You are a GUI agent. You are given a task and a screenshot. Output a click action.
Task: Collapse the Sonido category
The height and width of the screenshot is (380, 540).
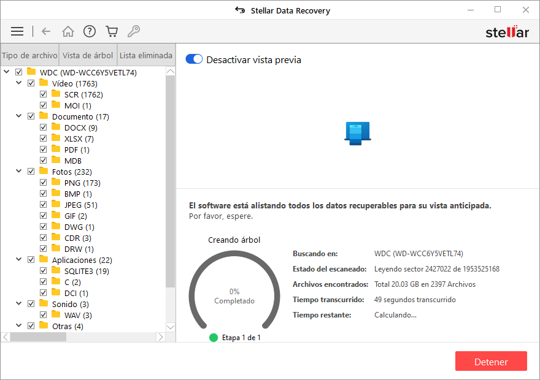click(19, 303)
